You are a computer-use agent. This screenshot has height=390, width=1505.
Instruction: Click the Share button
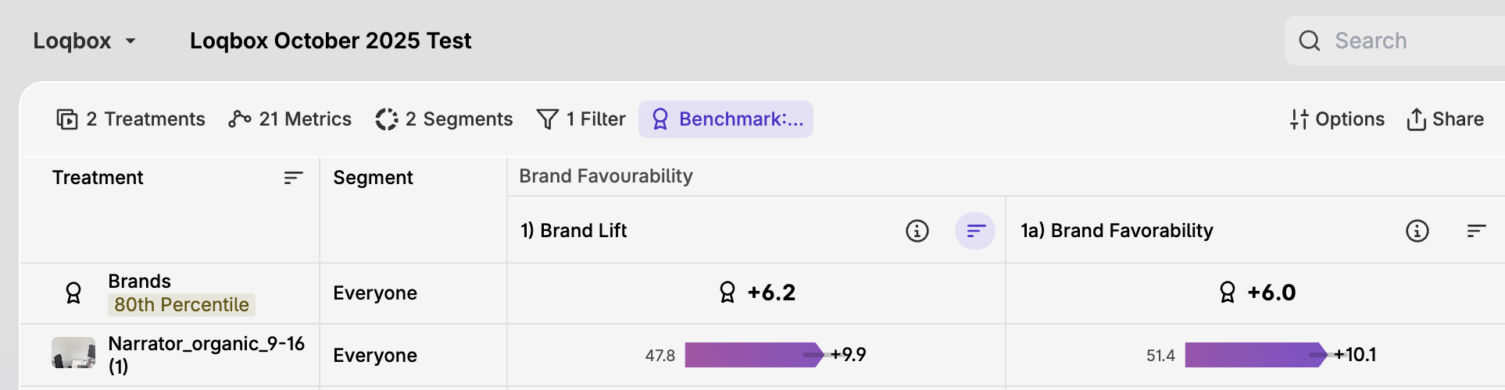coord(1445,119)
